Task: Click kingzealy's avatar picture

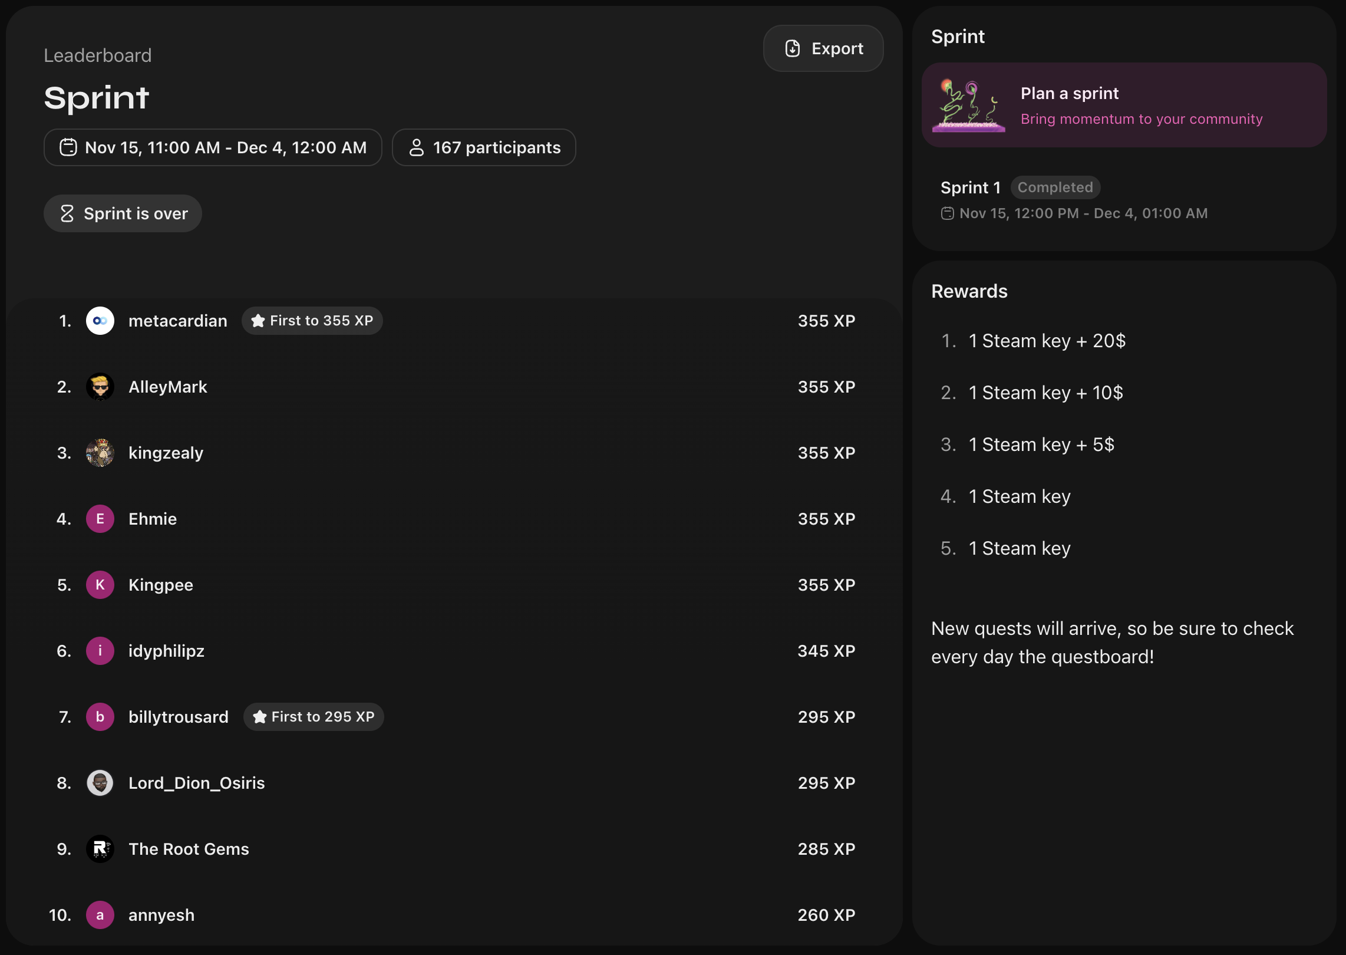Action: 100,453
